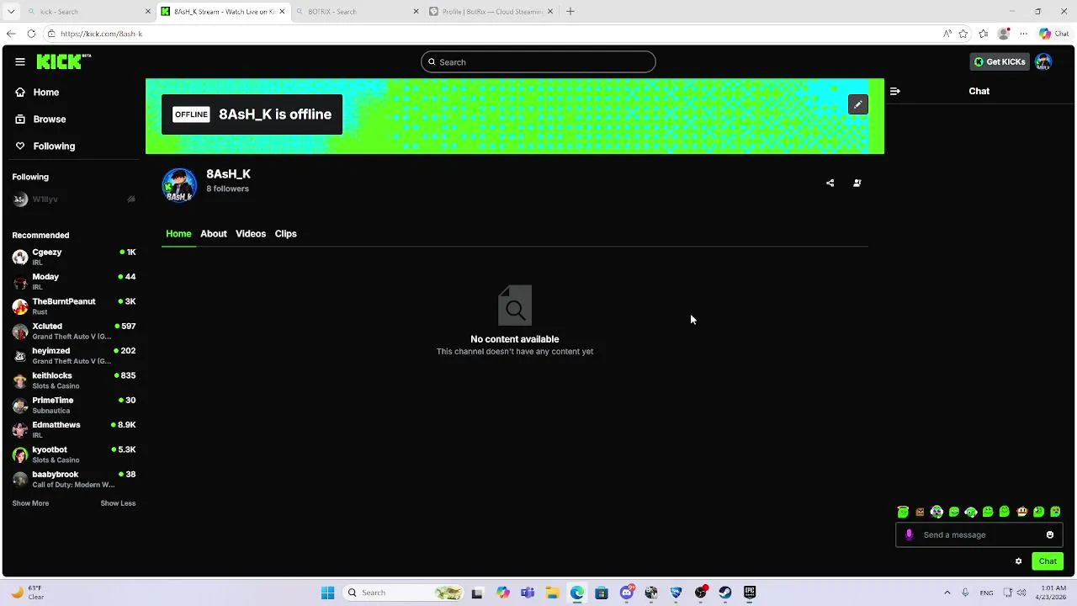1077x606 pixels.
Task: Click the weather widget on taskbar
Action: pyautogui.click(x=28, y=593)
